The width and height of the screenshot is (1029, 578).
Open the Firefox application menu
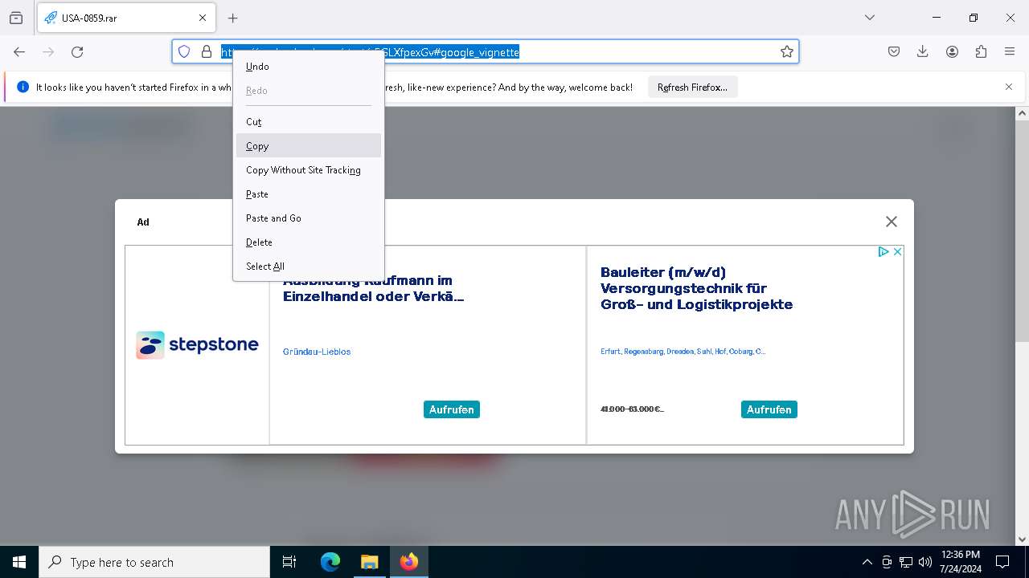[1010, 51]
